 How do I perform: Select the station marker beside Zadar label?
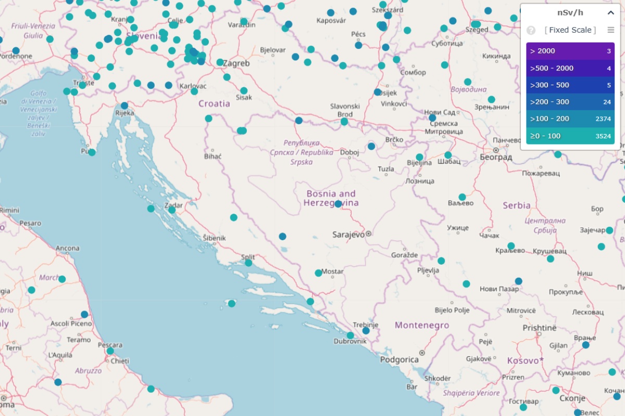pos(172,210)
